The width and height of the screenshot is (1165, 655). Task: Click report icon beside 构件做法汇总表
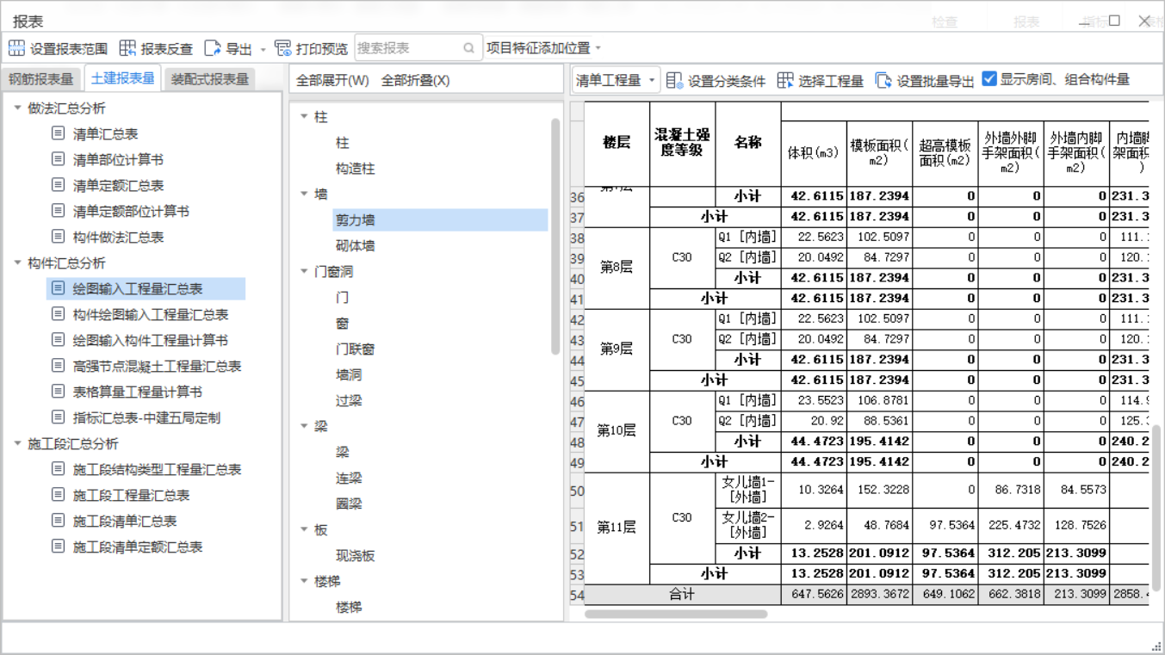tap(58, 237)
